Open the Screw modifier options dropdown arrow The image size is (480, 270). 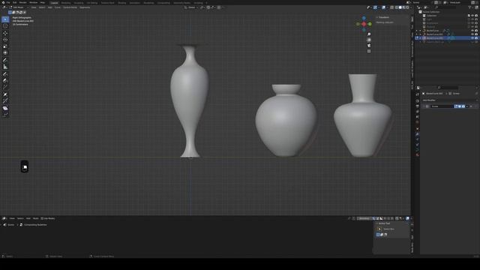[x=467, y=106]
